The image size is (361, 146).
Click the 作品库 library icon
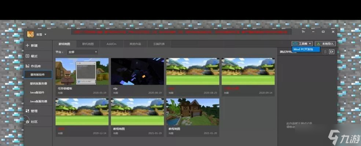point(27,66)
